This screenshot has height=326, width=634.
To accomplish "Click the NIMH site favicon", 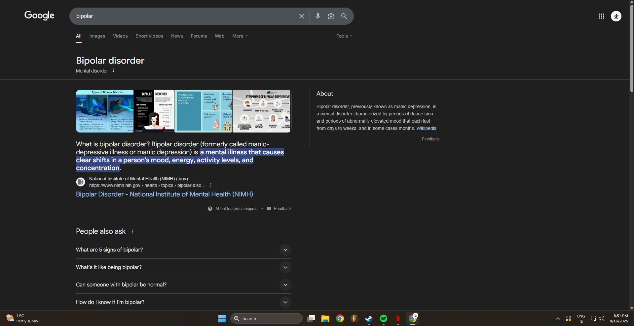I will click(81, 182).
